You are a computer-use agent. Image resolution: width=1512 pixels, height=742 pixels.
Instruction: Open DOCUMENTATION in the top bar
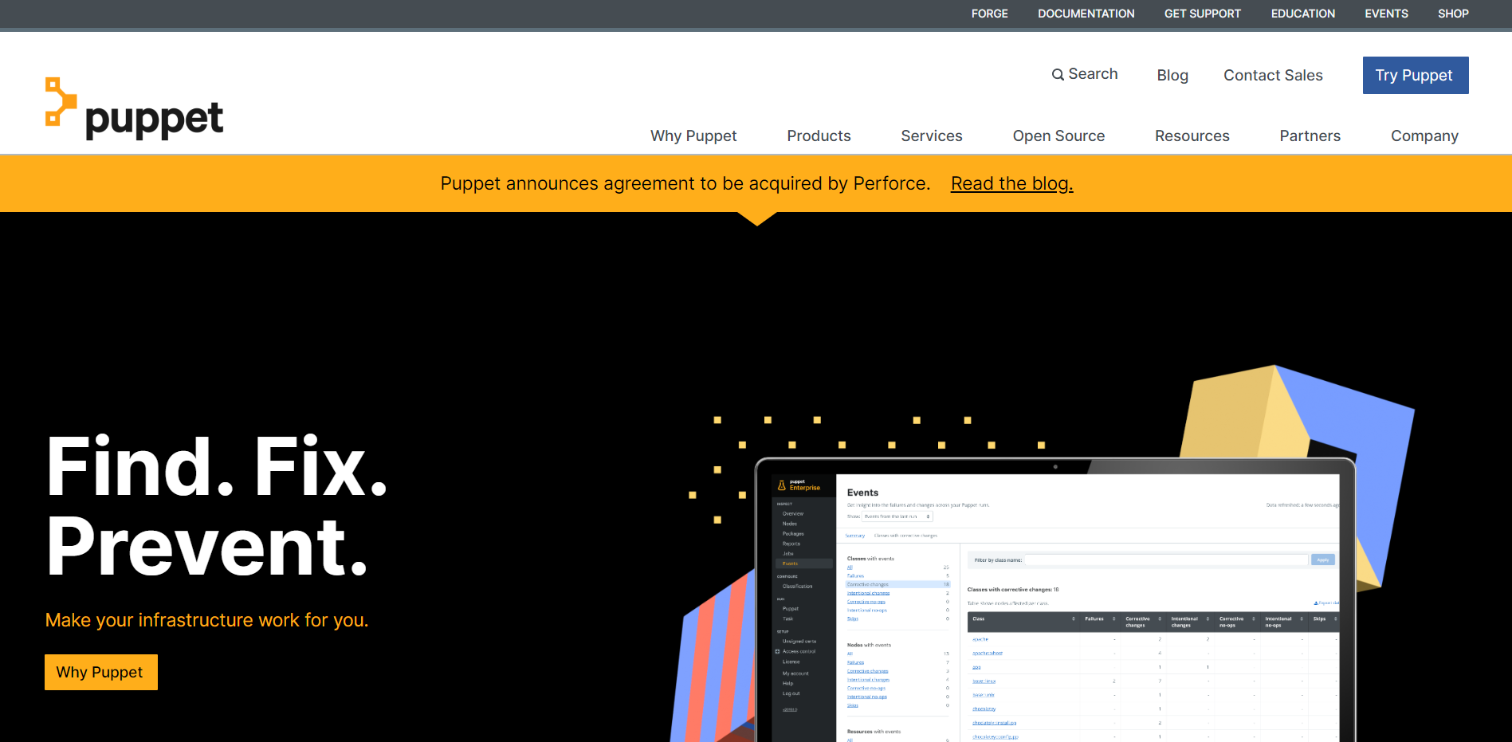click(1086, 14)
